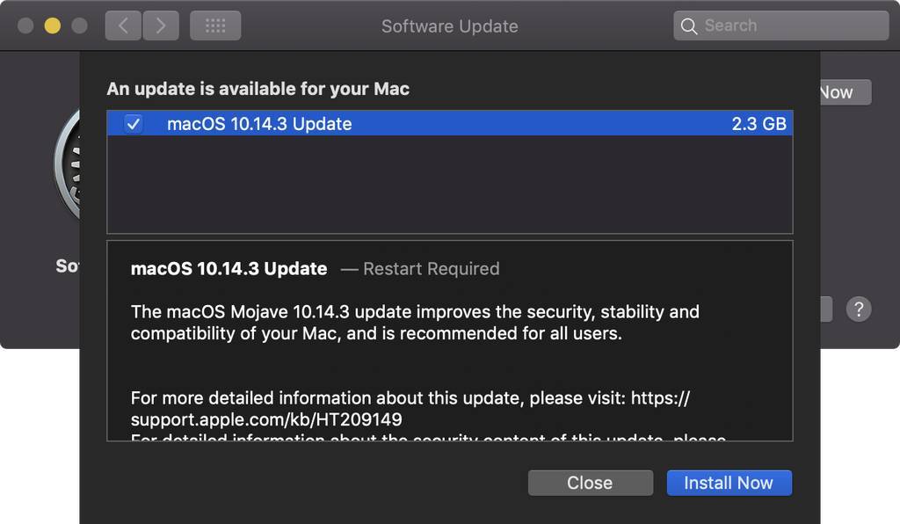Open the support.apple.com/kb/HT209149 link
The width and height of the screenshot is (900, 524).
point(266,419)
